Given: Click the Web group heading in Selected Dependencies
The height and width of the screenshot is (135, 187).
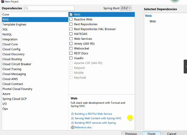Looking at the screenshot, I should [x=148, y=16].
